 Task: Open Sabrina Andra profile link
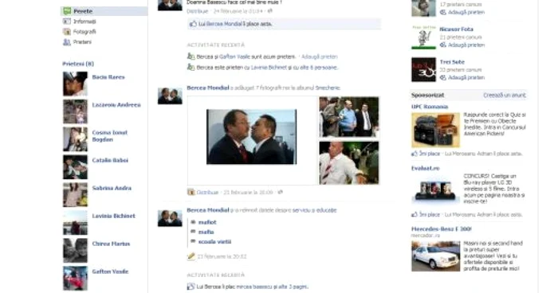pos(112,188)
